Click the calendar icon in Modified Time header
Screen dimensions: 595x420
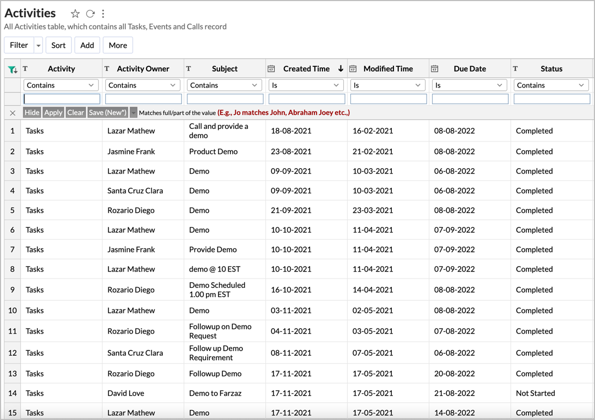click(353, 69)
